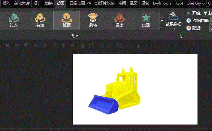This screenshot has height=131, width=212.
Task: Apply the 跳转 (Jump & Turn) animation
Action: [93, 20]
